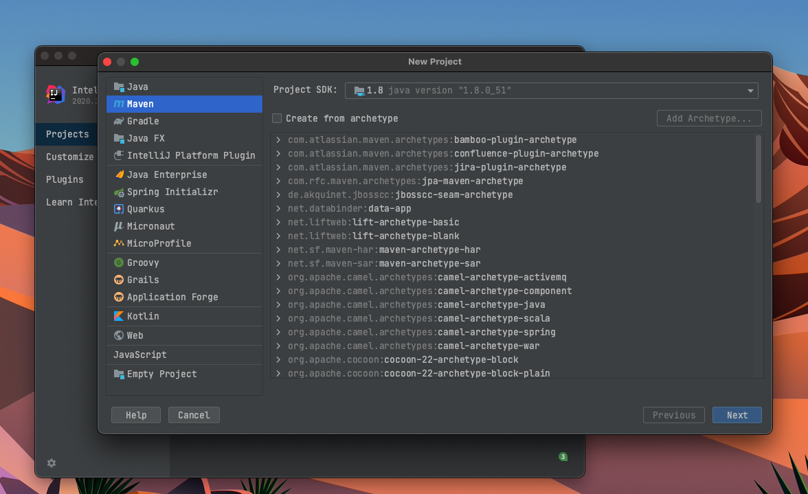Click the IntelliJ IDEA logo in Welcome window
Screen dimensions: 808x494
(x=55, y=94)
